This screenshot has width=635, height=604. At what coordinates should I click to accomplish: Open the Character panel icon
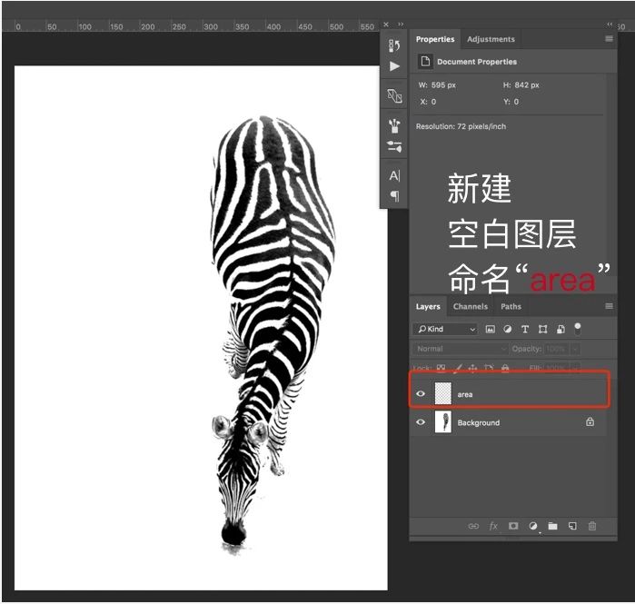click(x=394, y=175)
